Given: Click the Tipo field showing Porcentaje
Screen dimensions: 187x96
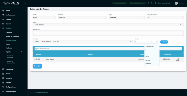Looking at the screenshot, I should [x=127, y=17].
